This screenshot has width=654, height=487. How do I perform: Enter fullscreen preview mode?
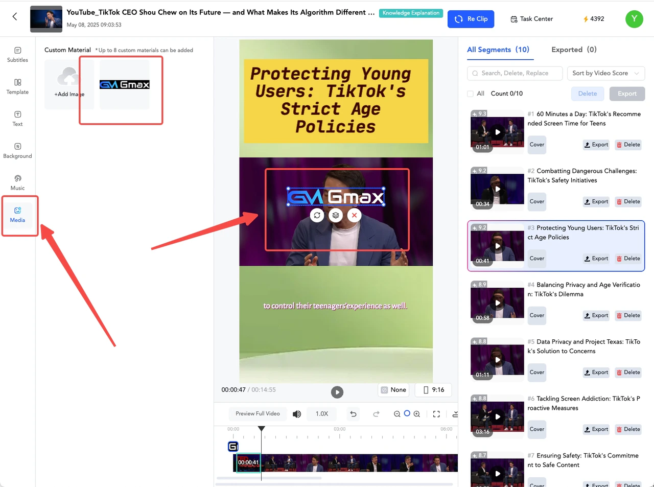pos(436,414)
